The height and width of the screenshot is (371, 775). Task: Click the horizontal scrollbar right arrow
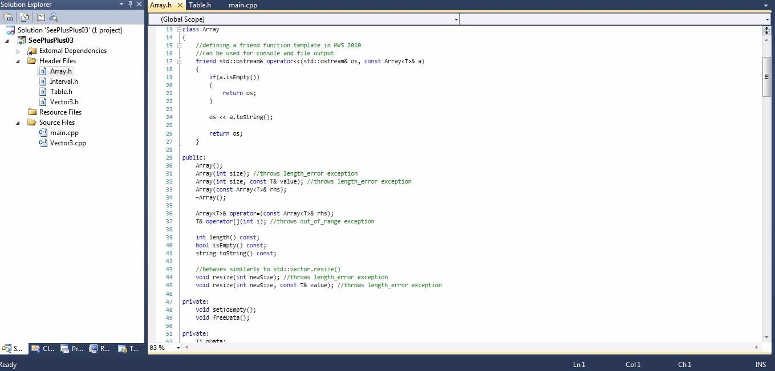pyautogui.click(x=757, y=347)
